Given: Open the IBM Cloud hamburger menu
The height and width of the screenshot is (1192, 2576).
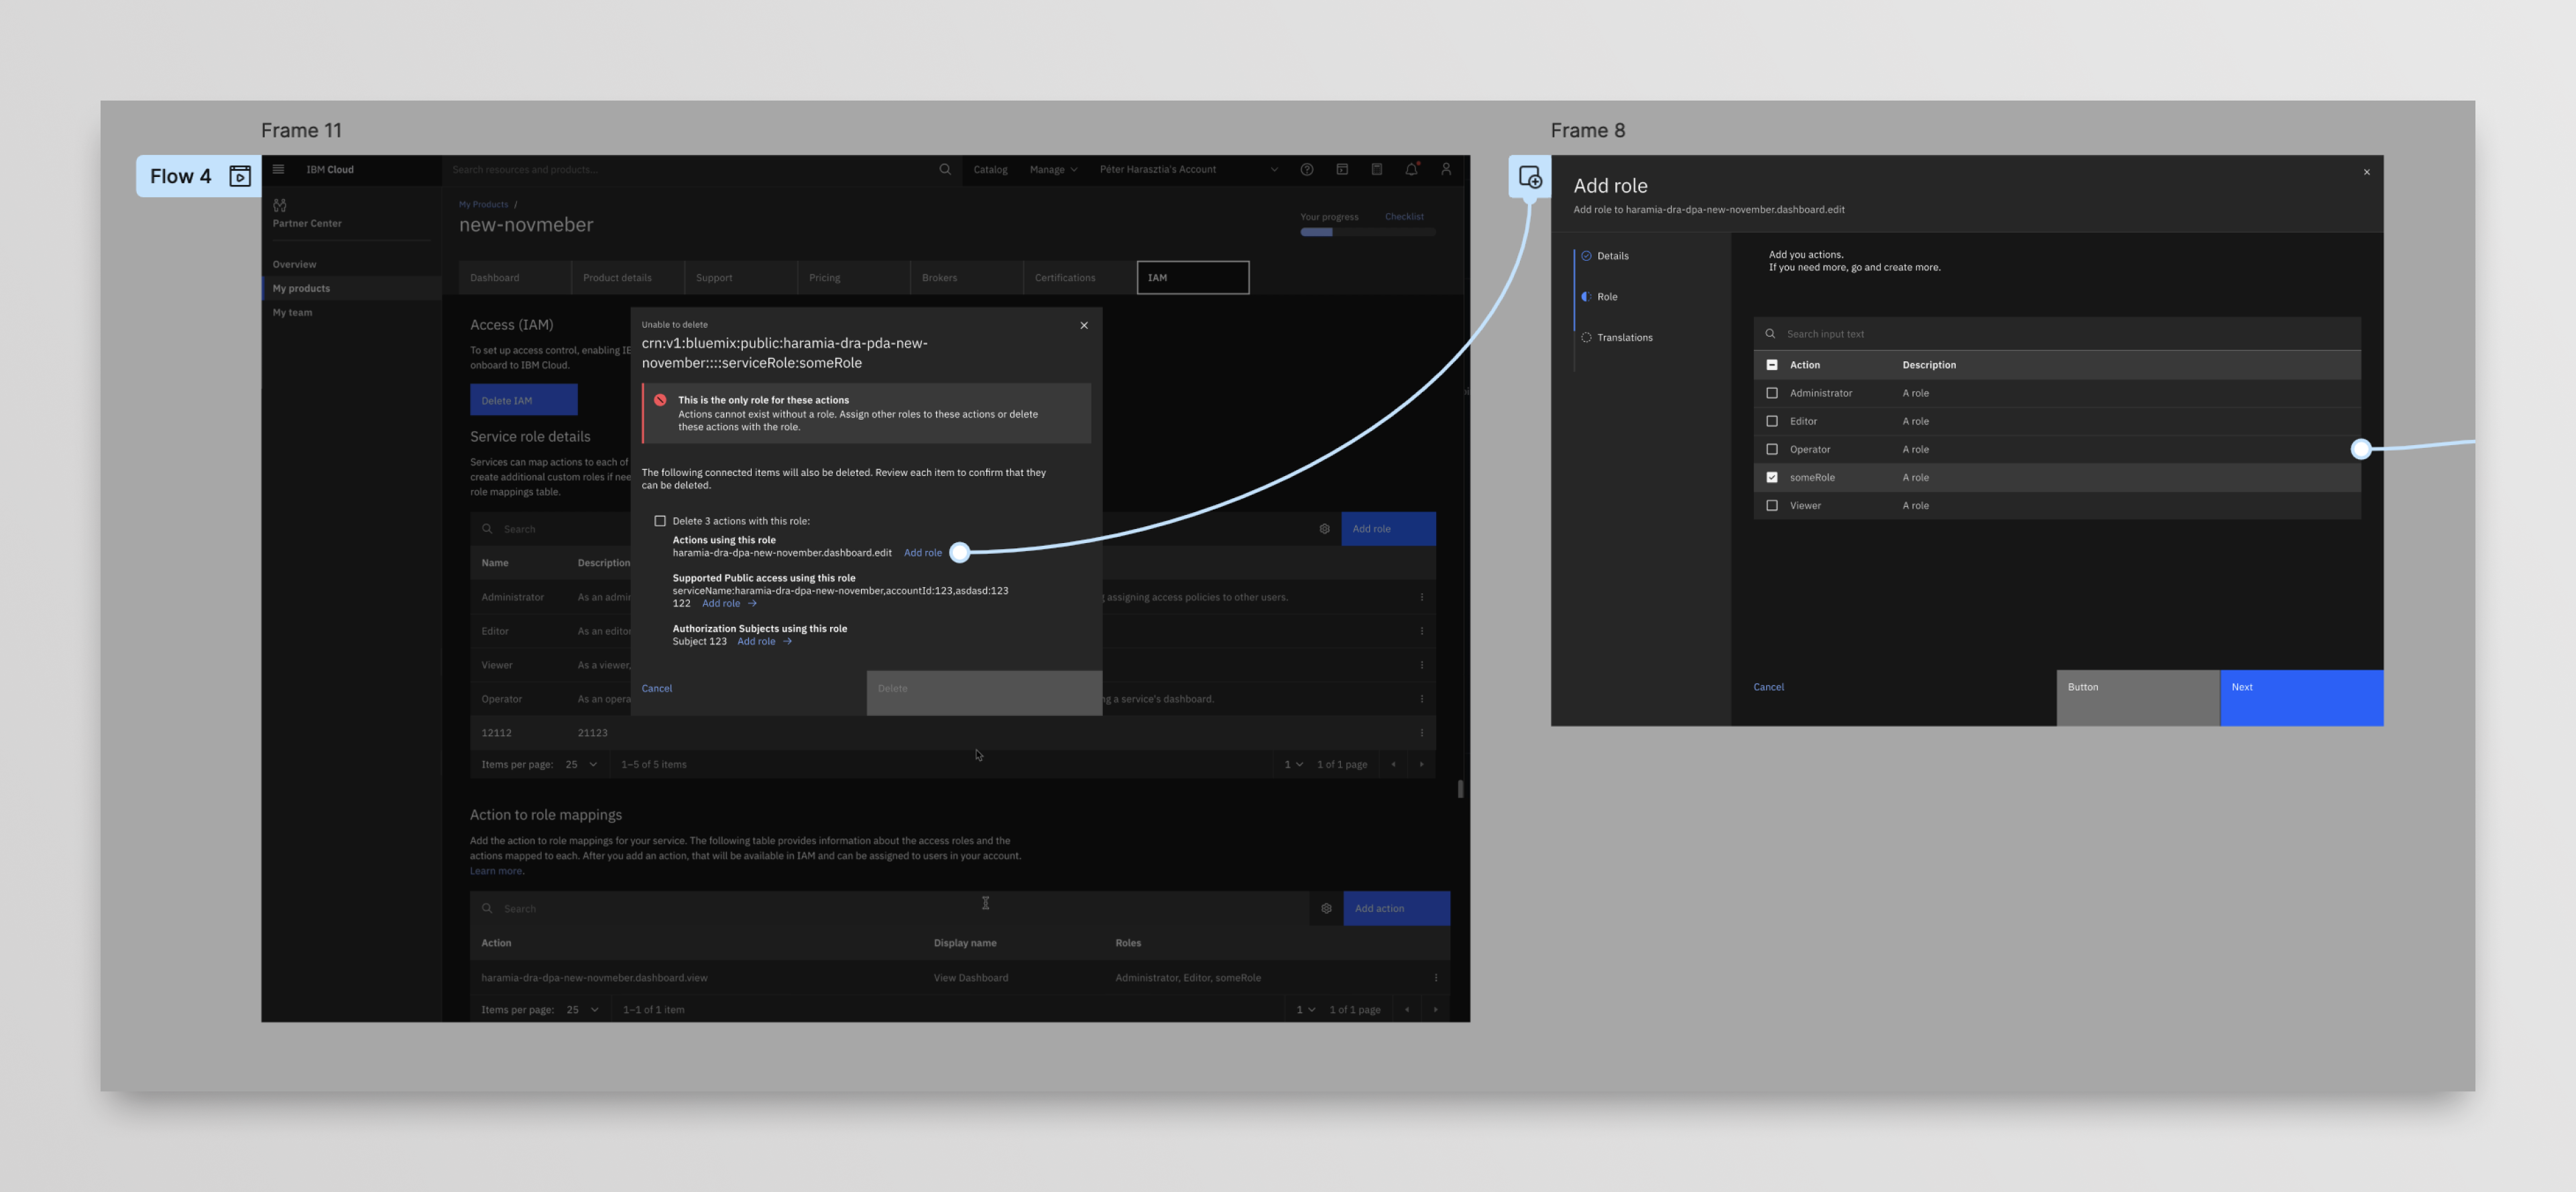Looking at the screenshot, I should coord(278,169).
